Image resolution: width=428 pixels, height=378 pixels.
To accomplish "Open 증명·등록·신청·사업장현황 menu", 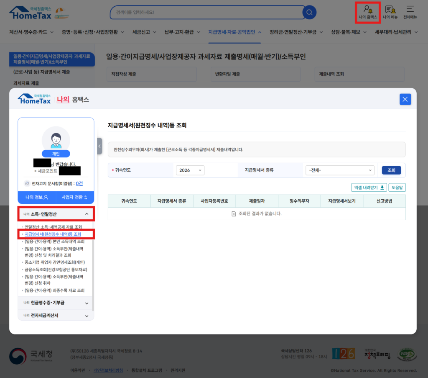I will tap(93, 32).
